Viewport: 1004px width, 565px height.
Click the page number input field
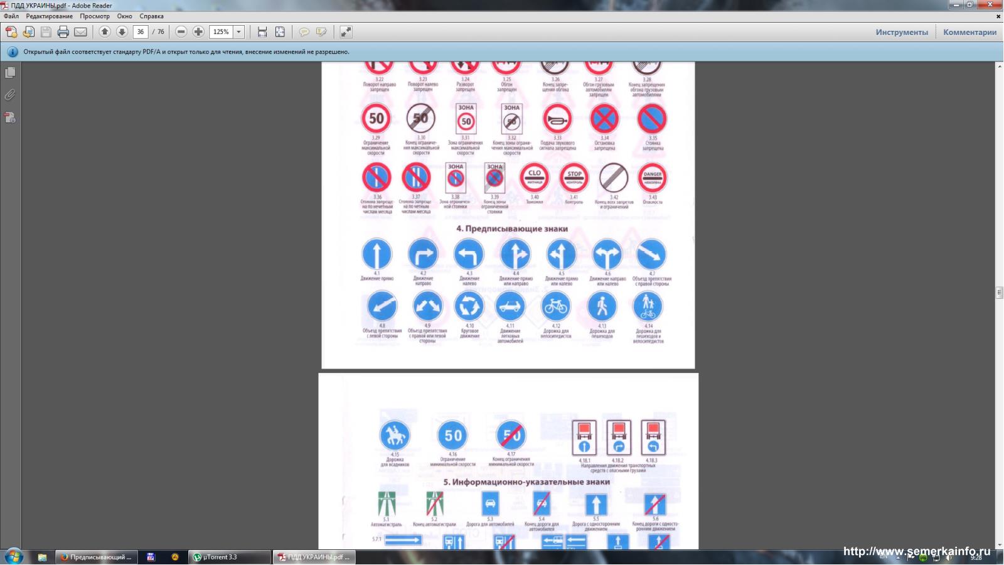(x=141, y=32)
